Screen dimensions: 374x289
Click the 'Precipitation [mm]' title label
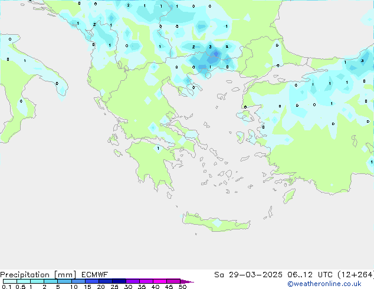click(38, 275)
